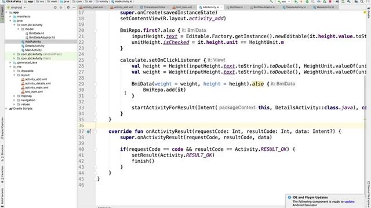Screen dimensions: 371x208
Task: Expand the values folder
Action: (14, 104)
